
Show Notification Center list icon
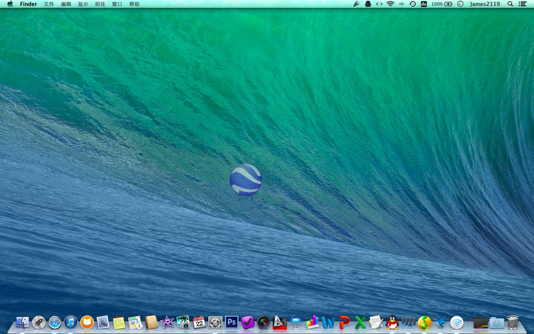point(523,4)
